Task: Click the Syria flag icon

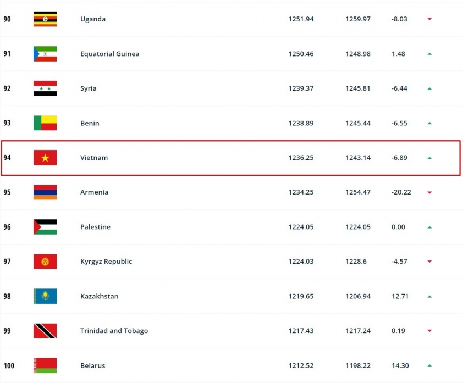Action: tap(45, 88)
